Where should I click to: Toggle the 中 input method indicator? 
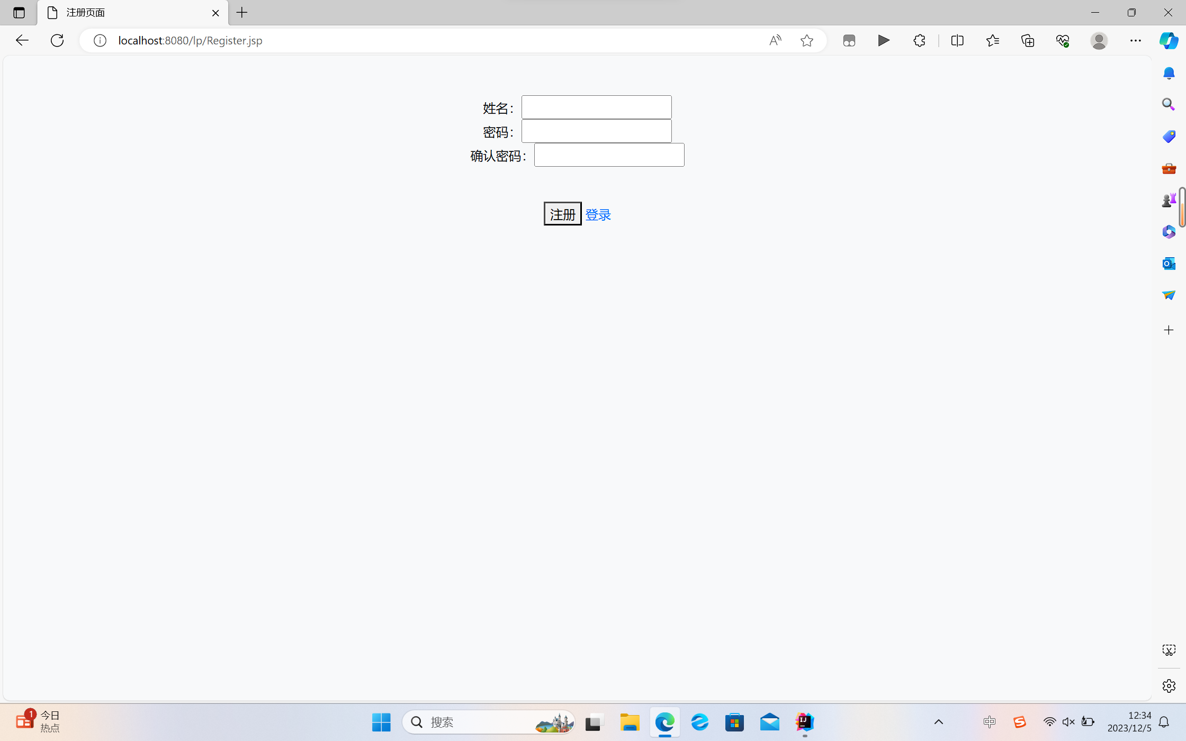pos(989,722)
